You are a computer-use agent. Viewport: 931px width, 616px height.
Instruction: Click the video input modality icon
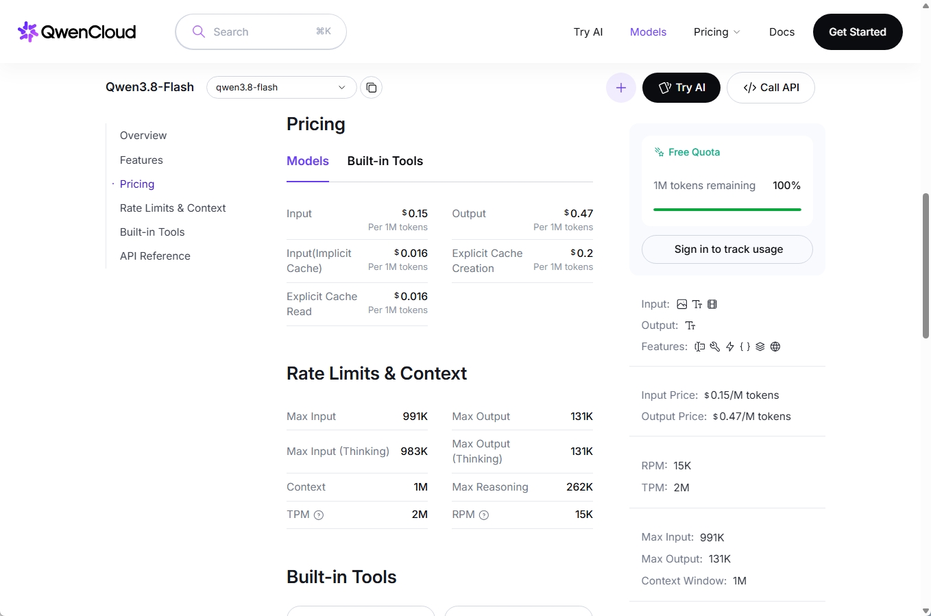point(712,304)
